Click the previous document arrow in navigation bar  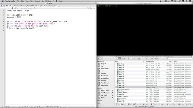tap(8, 8)
